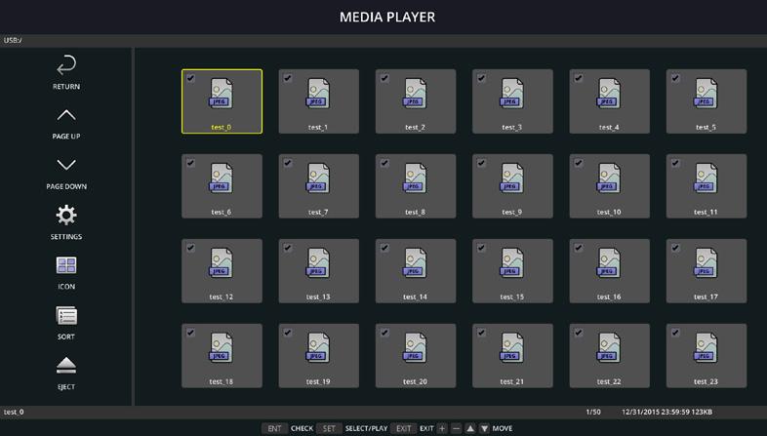Uncheck the test_22 checkbox
This screenshot has width=767, height=436.
pos(578,333)
